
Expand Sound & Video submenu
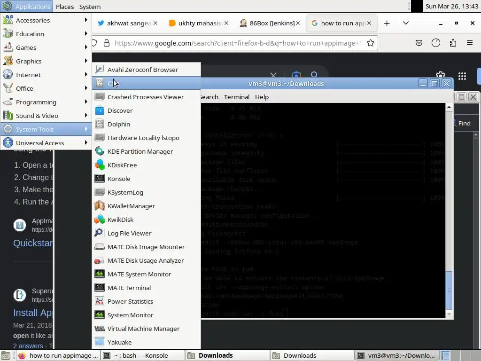[46, 116]
